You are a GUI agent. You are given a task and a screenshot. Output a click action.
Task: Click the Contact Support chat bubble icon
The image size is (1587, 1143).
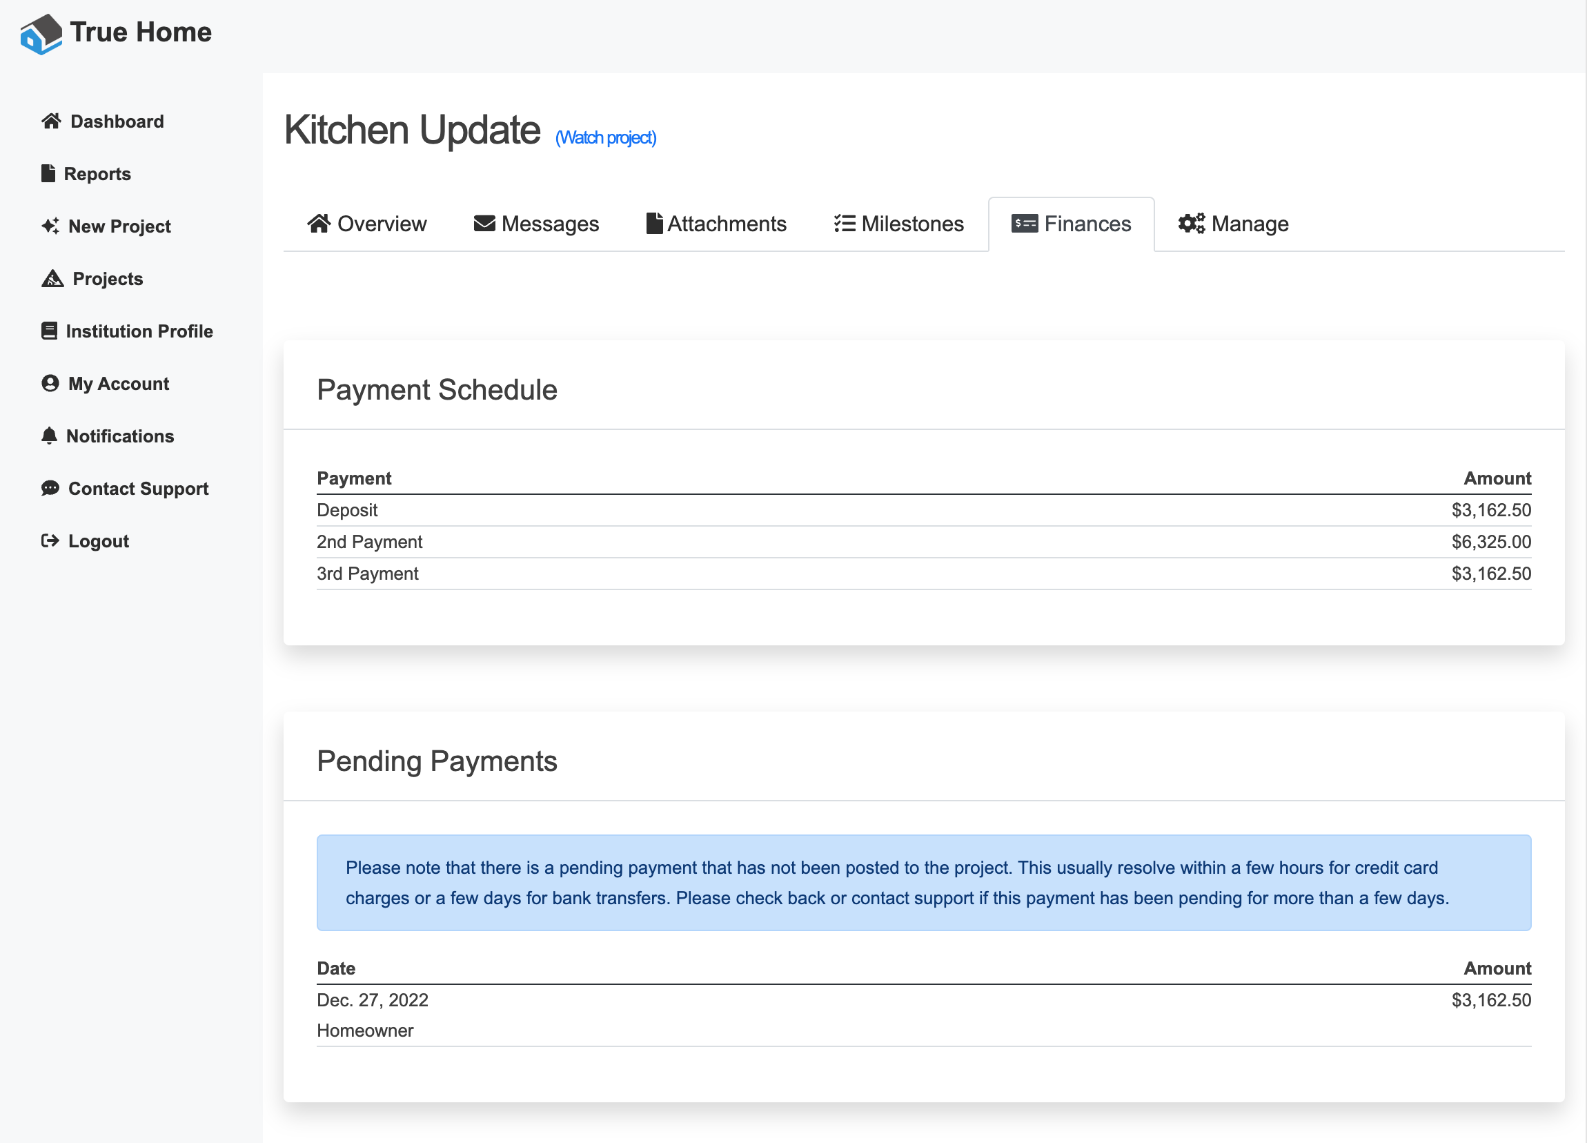tap(50, 489)
